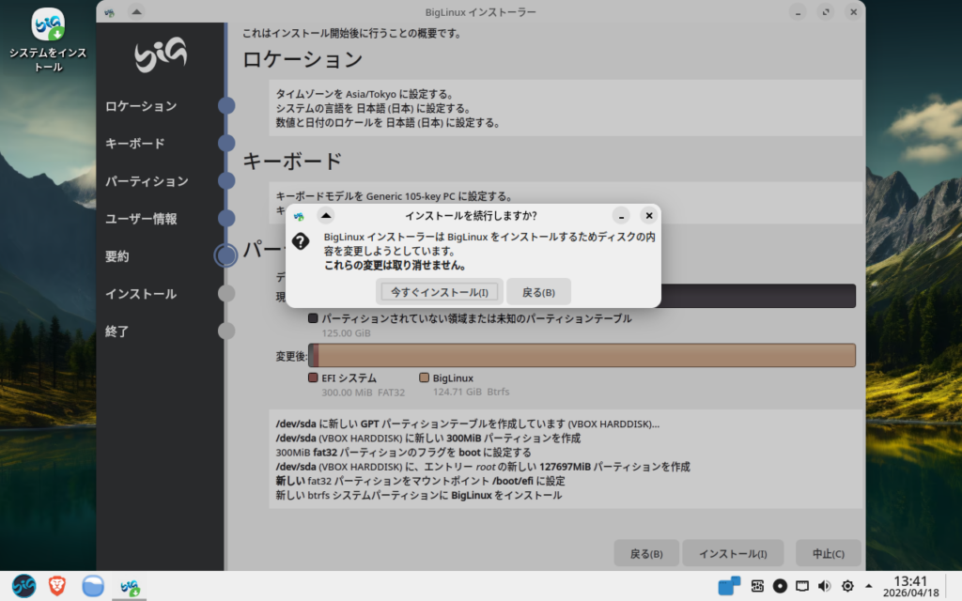This screenshot has height=601, width=962.
Task: Click the clock showing 13:41
Action: tap(910, 586)
